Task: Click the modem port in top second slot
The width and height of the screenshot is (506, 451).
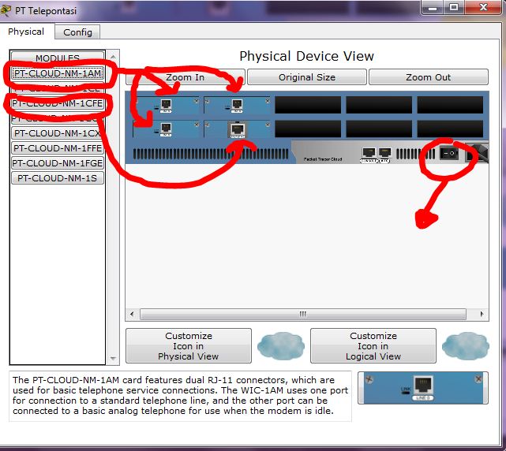Action: coord(237,105)
